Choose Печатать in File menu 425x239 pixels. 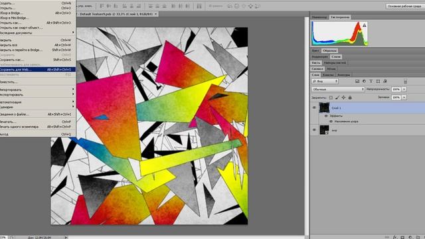click(38, 121)
